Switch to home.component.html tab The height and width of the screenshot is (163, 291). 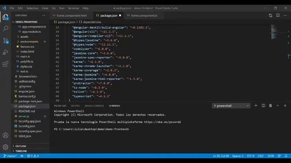pos(72,15)
